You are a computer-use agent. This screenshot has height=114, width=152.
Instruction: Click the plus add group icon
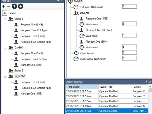click(4, 6)
